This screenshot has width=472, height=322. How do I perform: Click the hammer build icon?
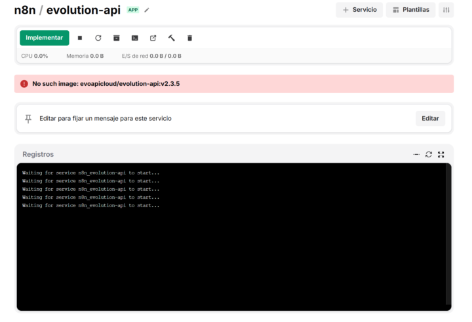[x=171, y=38]
